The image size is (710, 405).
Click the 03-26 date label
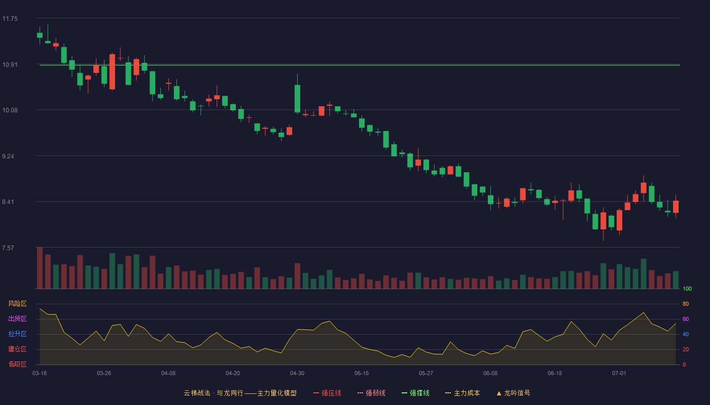[104, 373]
